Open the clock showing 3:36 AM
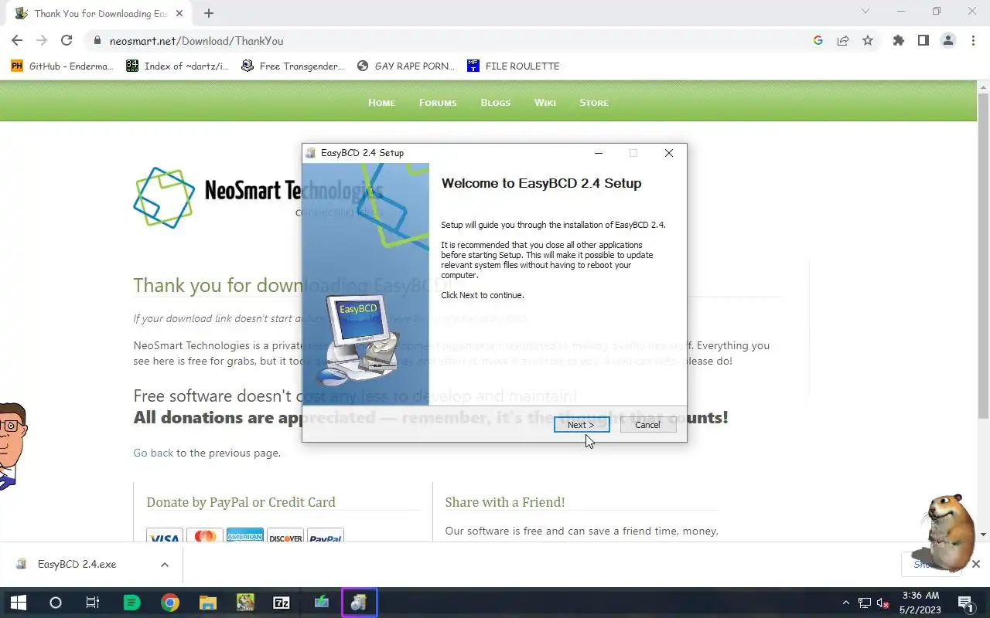Screen dimensions: 990x618 coord(920,603)
